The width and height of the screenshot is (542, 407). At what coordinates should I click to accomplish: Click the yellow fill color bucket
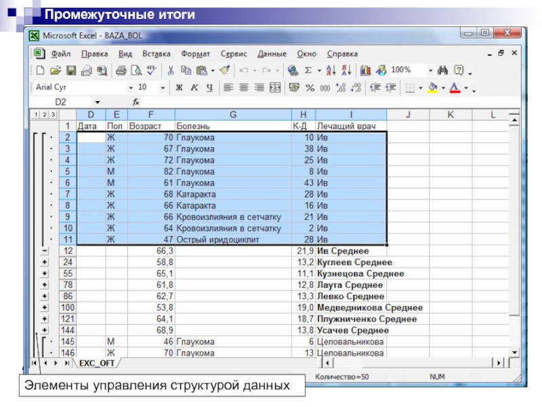pos(432,88)
